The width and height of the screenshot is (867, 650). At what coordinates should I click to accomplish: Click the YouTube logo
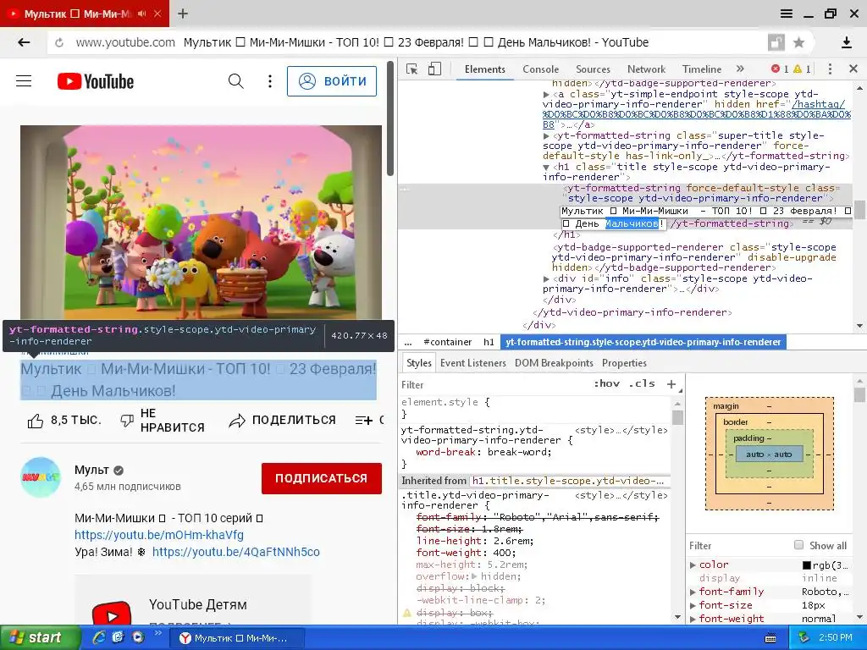[96, 81]
